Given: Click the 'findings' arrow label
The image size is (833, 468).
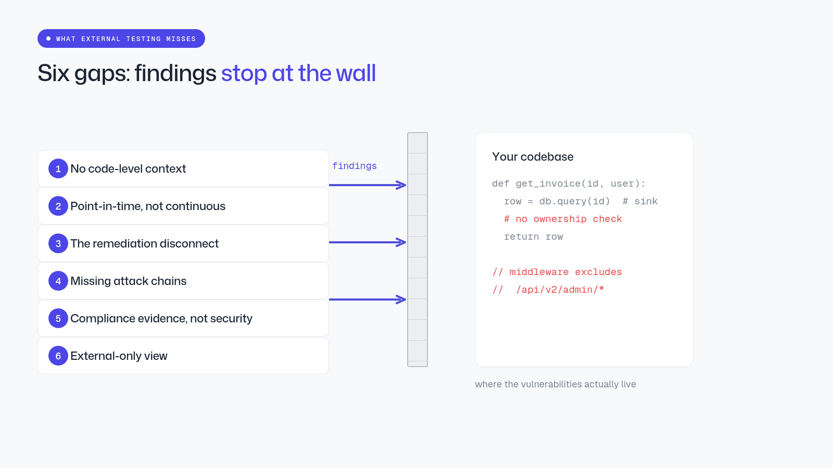Looking at the screenshot, I should pyautogui.click(x=355, y=166).
